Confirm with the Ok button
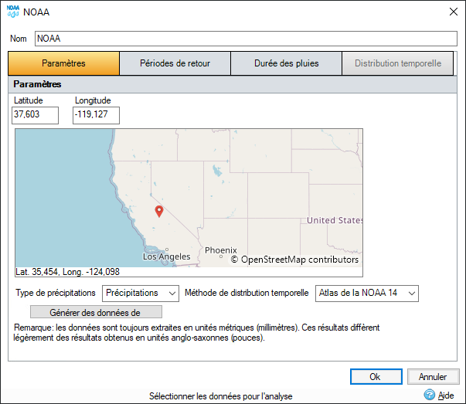The width and height of the screenshot is (466, 404). (376, 377)
